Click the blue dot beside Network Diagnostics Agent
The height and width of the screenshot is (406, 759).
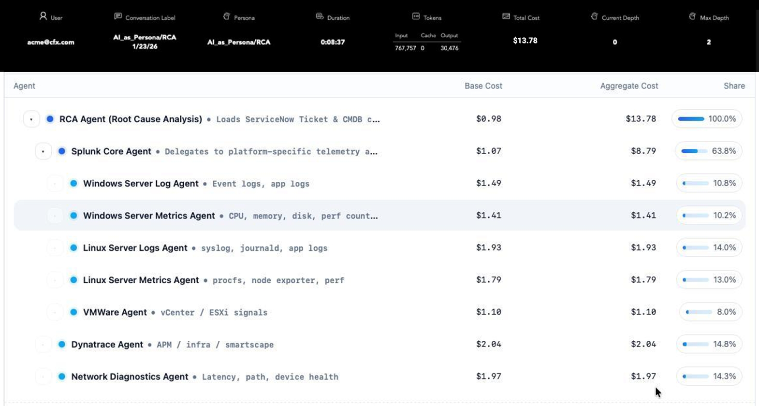coord(62,377)
